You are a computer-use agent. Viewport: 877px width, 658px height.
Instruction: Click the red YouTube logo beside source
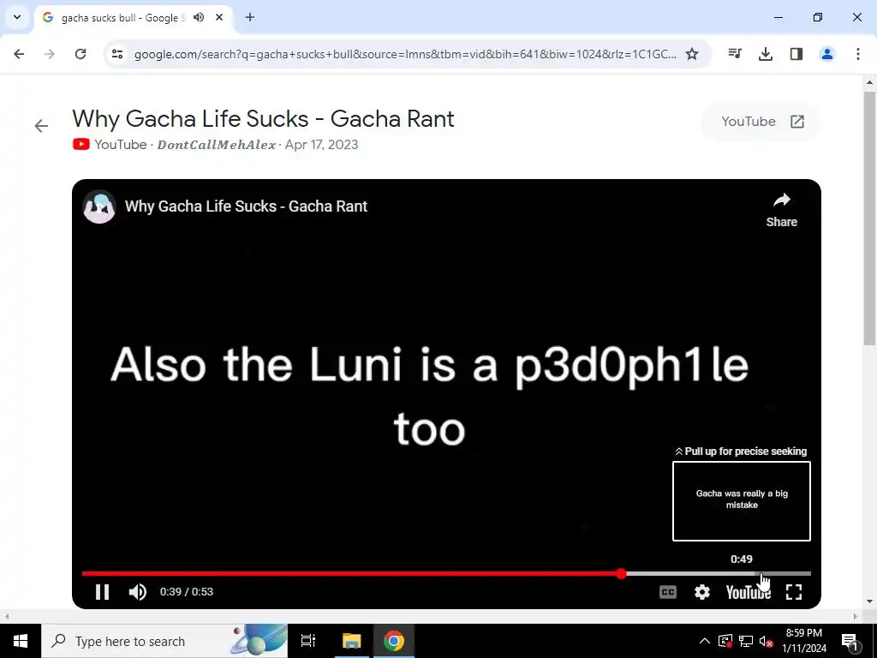(81, 144)
